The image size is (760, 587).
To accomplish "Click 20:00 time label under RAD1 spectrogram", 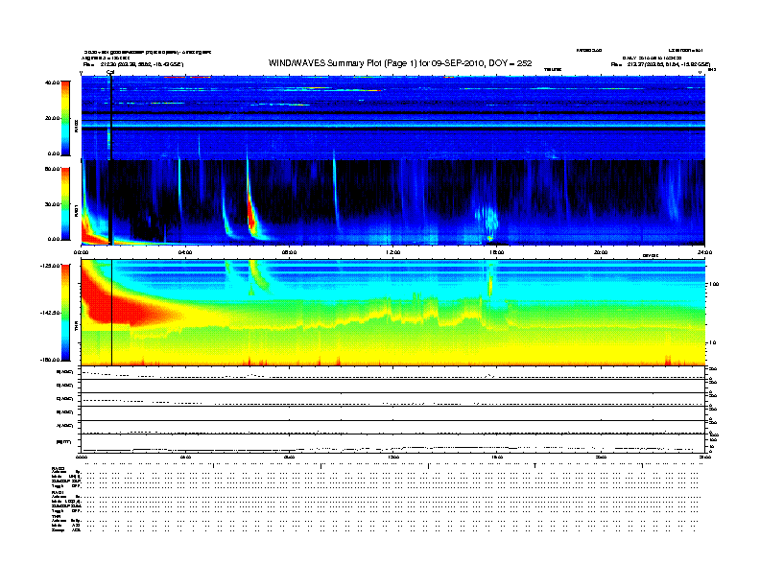I will 601,252.
